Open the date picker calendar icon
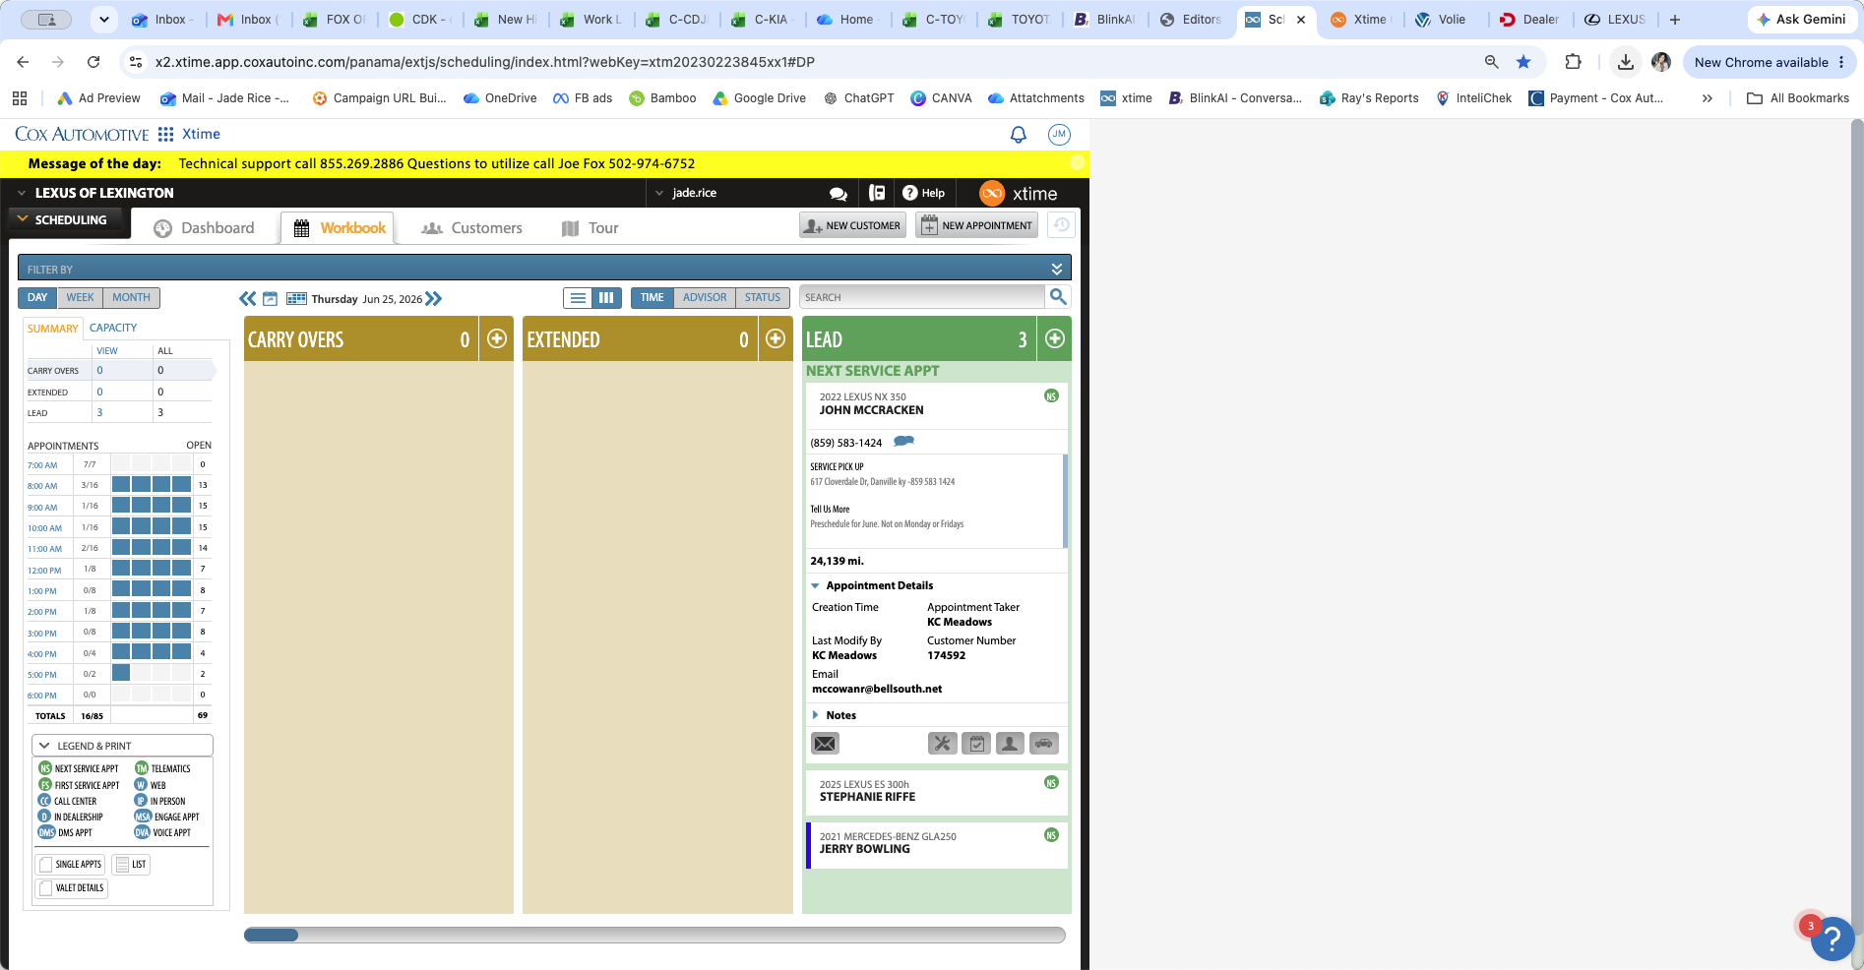The height and width of the screenshot is (970, 1864). click(x=270, y=298)
